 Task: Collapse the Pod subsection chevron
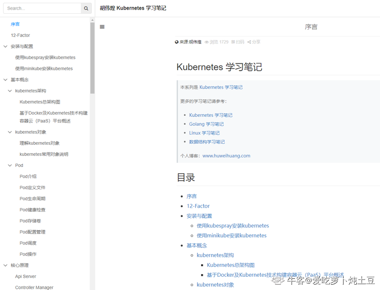point(10,165)
